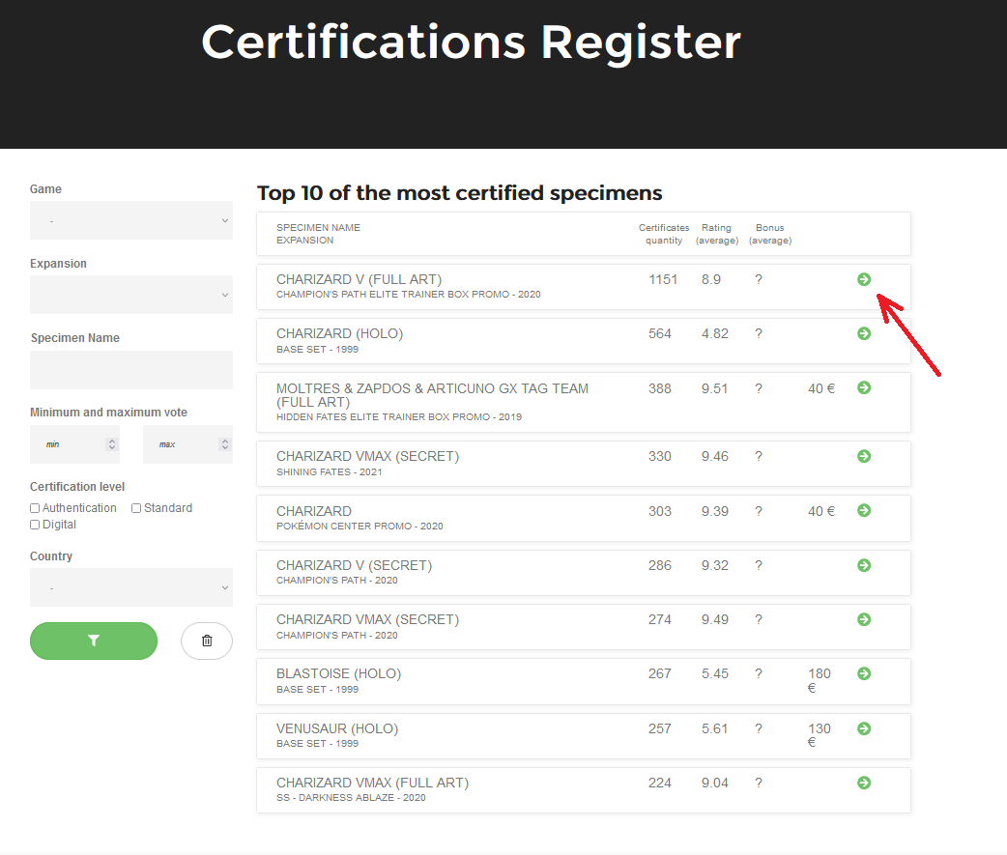Screen dimensions: 1007x855
Task: Click the certificates quantity 388
Action: pyautogui.click(x=659, y=388)
